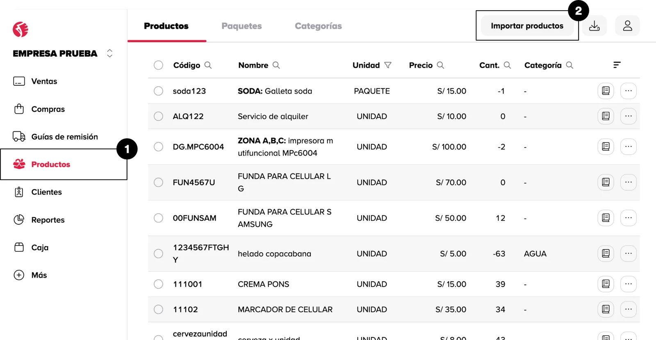Click search icon beside Nombre header

click(276, 65)
